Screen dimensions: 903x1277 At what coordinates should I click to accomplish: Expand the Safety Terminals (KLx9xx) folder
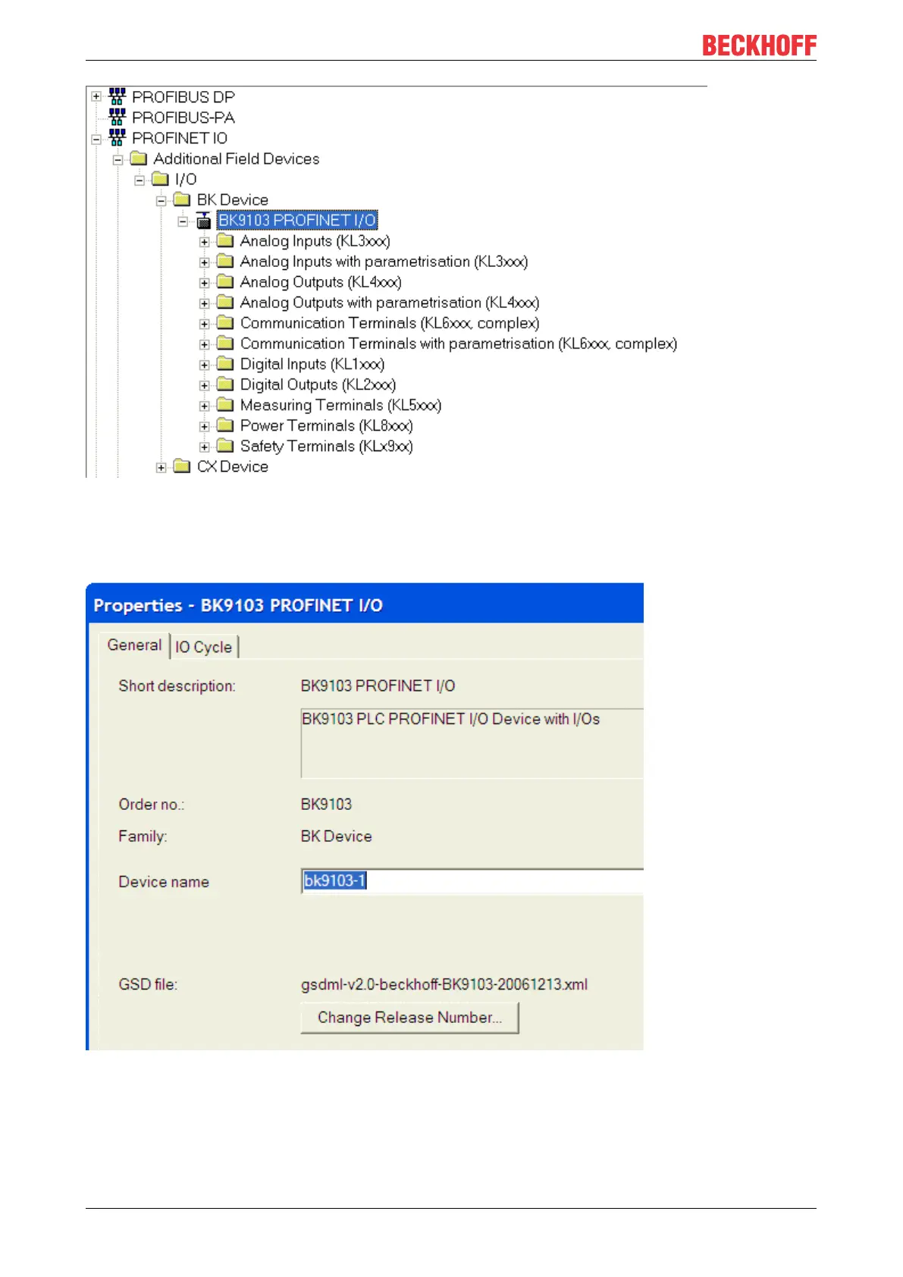coord(204,447)
